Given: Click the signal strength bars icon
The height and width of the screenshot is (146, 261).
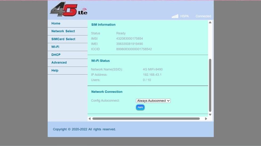Looking at the screenshot, I should tap(175, 16).
